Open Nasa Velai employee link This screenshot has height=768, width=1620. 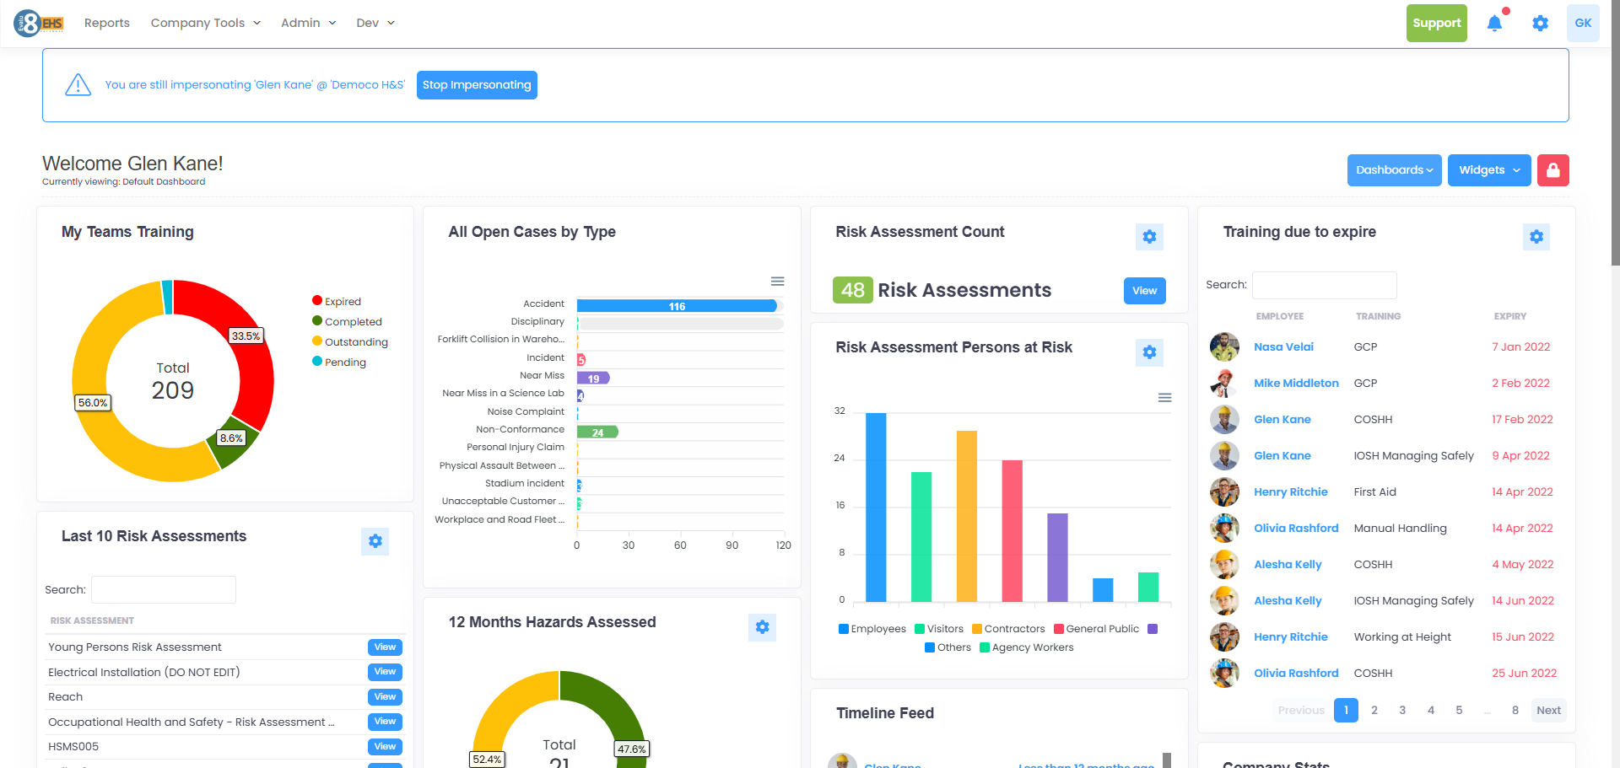click(x=1283, y=346)
